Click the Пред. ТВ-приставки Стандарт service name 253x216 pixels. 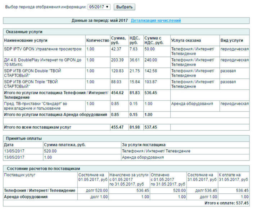tap(36, 106)
